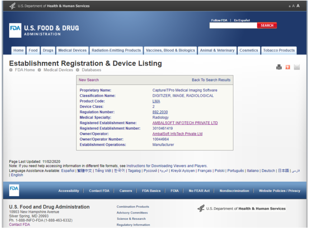Click the print page icon

click(x=279, y=67)
